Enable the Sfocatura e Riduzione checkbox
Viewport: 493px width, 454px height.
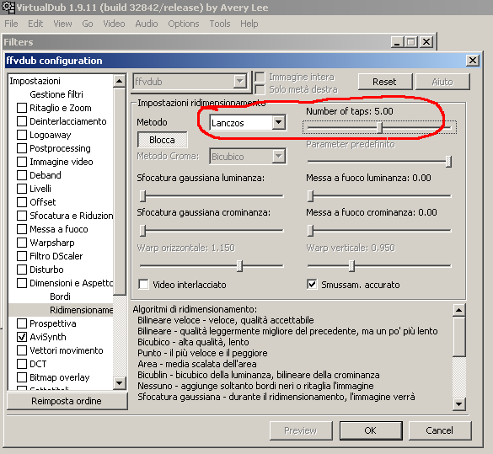coord(22,216)
